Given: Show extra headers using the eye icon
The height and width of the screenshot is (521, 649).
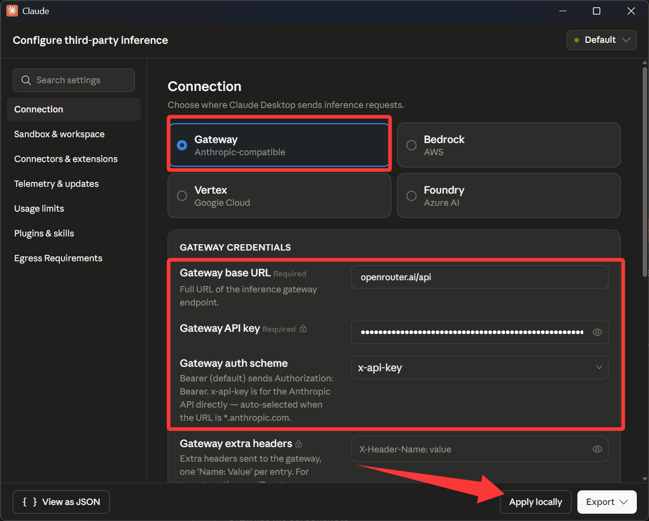Looking at the screenshot, I should 597,449.
